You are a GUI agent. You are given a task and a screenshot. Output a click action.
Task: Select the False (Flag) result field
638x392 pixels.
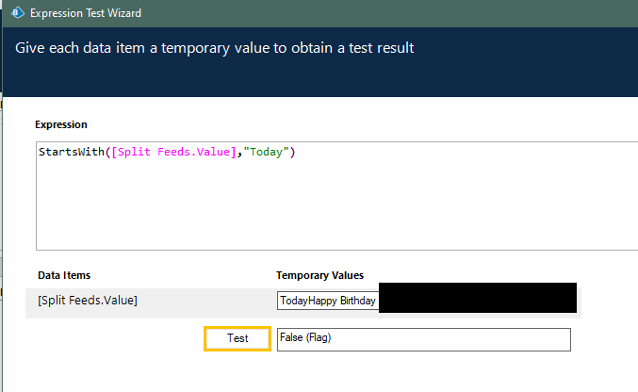tap(422, 339)
